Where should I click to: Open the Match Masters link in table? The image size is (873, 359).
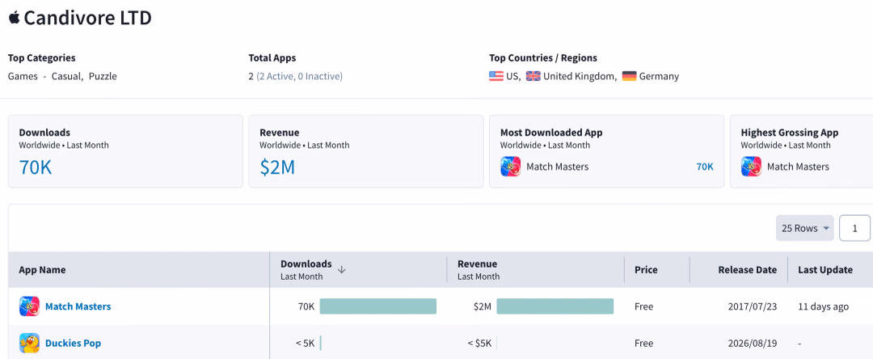coord(78,306)
